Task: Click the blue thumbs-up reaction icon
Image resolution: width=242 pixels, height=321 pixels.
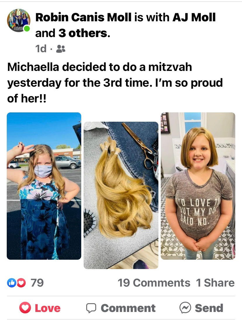Action: [x=11, y=283]
